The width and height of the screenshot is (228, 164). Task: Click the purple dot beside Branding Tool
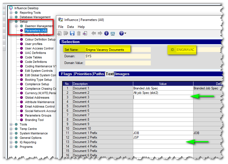[x=21, y=120]
